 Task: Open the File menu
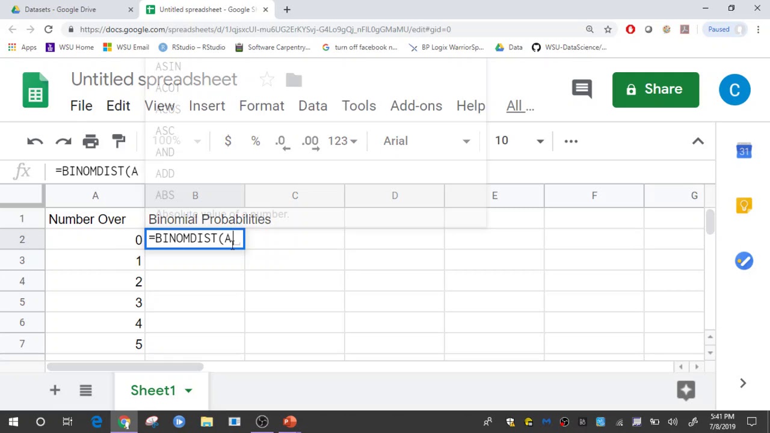81,106
